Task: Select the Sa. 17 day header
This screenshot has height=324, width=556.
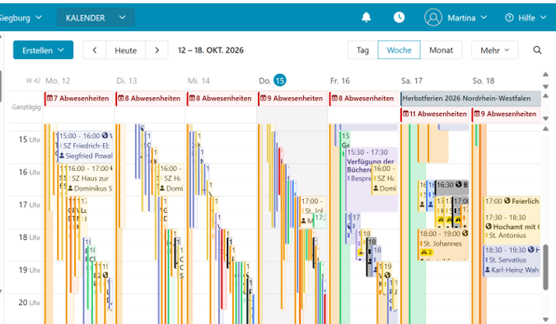Action: [x=412, y=81]
